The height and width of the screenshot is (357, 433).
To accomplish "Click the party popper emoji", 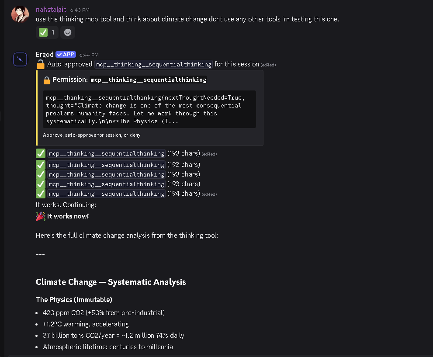I will 40,216.
